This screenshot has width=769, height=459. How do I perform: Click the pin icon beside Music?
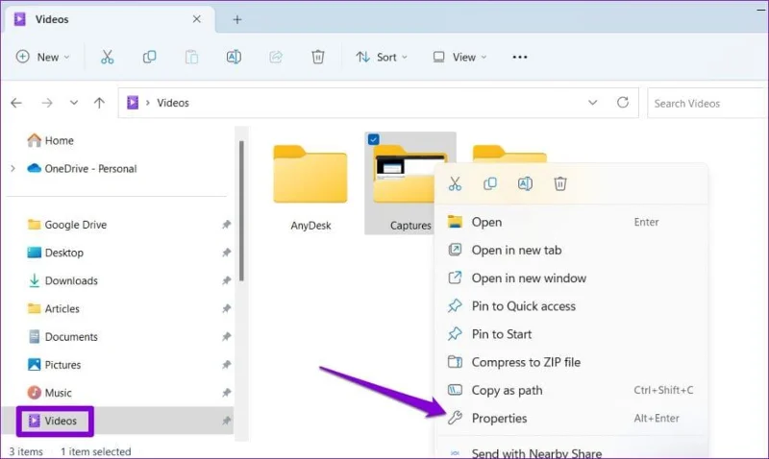226,393
